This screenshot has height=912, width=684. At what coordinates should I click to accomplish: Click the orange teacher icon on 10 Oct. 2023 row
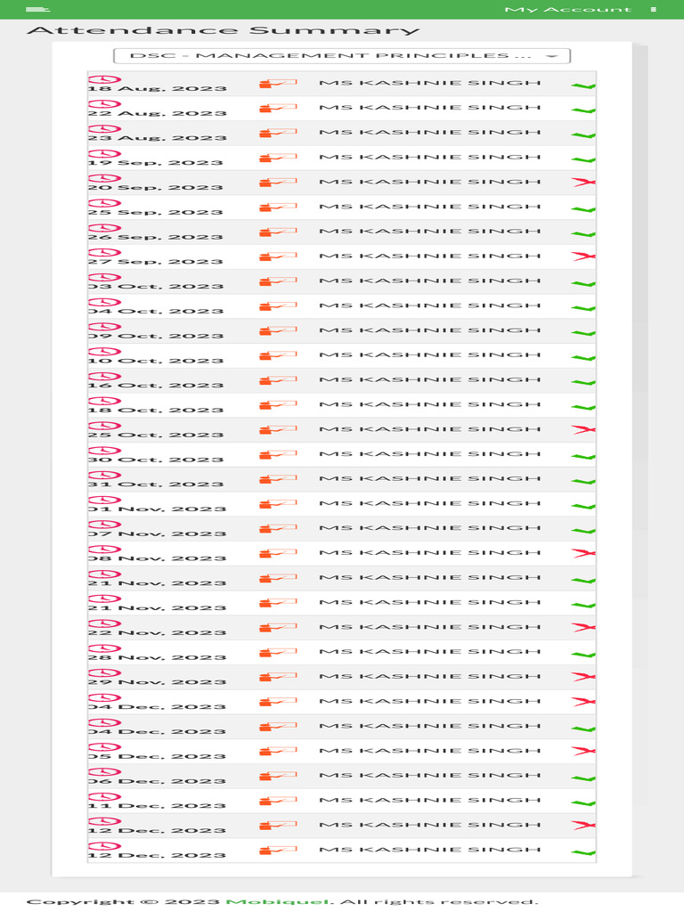click(277, 356)
